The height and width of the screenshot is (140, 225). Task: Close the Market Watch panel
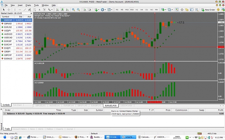[31, 13]
